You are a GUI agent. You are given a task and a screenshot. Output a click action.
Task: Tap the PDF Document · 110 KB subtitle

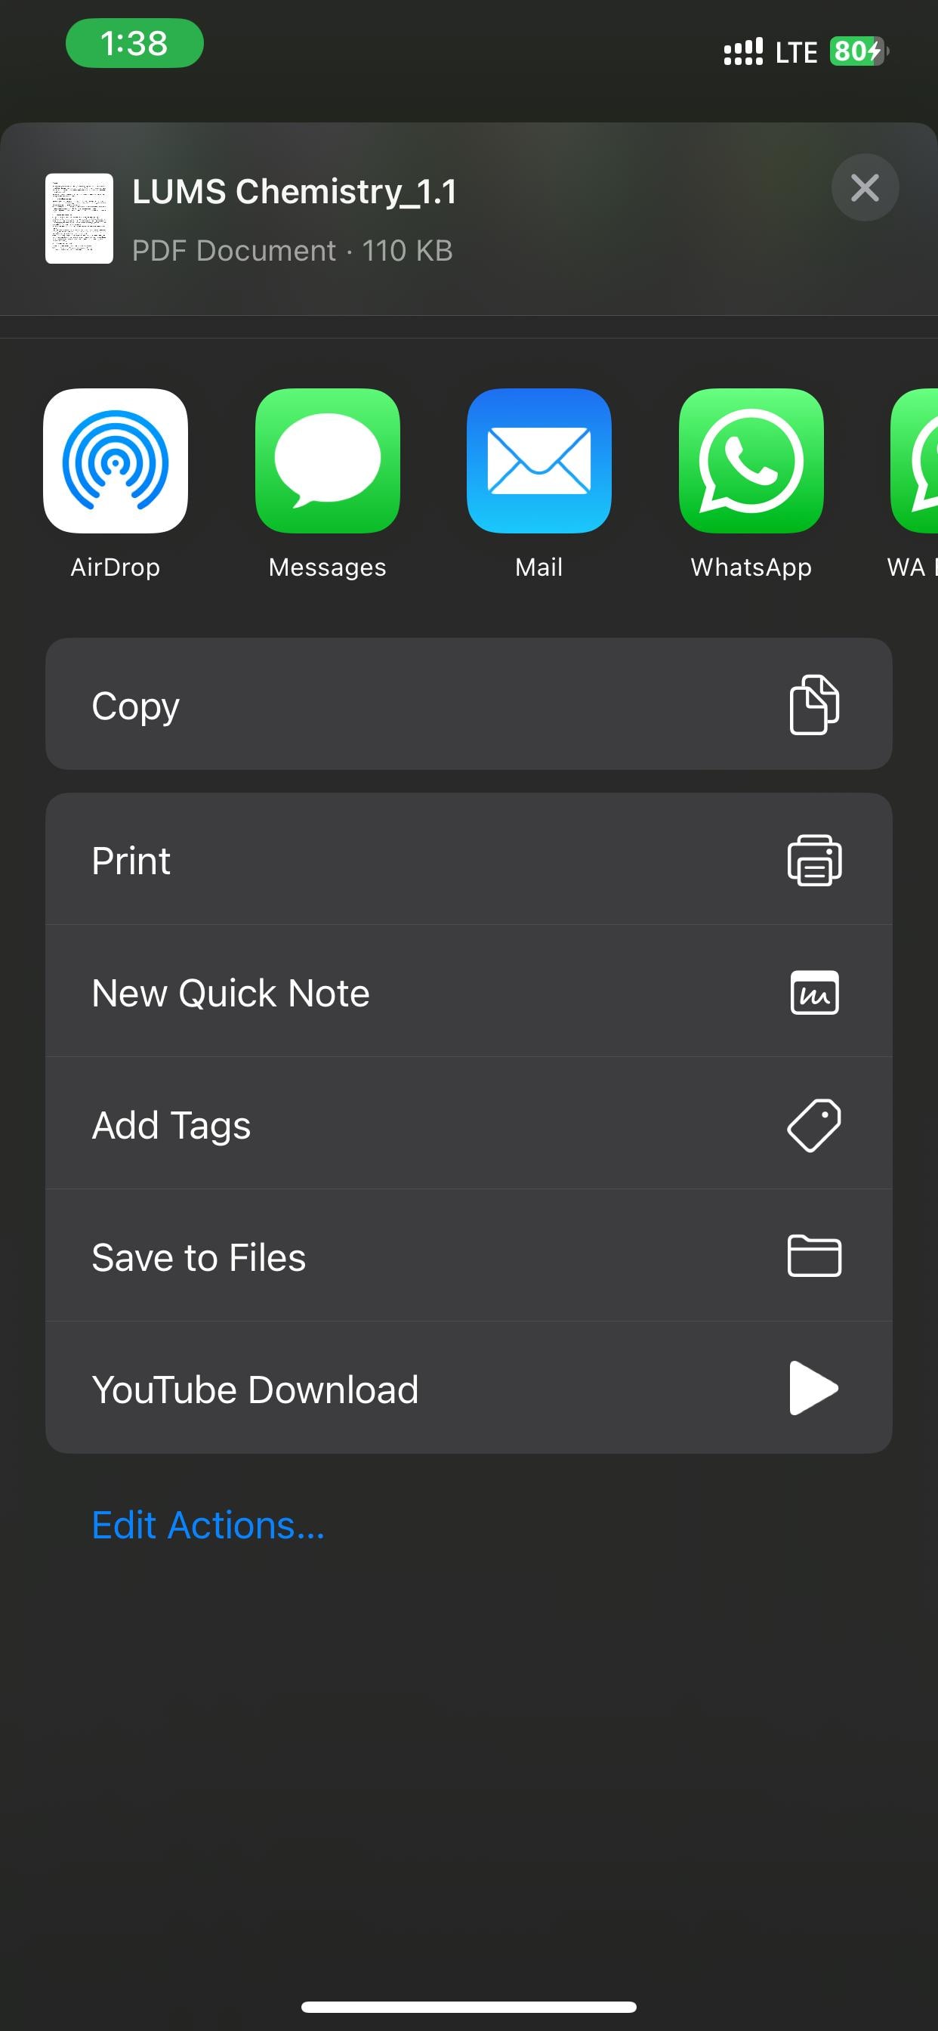click(x=292, y=251)
